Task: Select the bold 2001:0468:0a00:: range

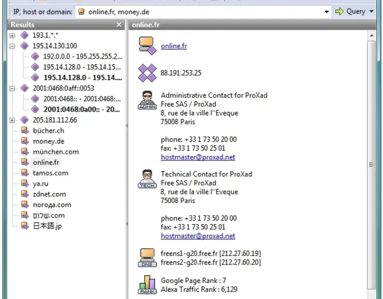Action: tap(81, 110)
